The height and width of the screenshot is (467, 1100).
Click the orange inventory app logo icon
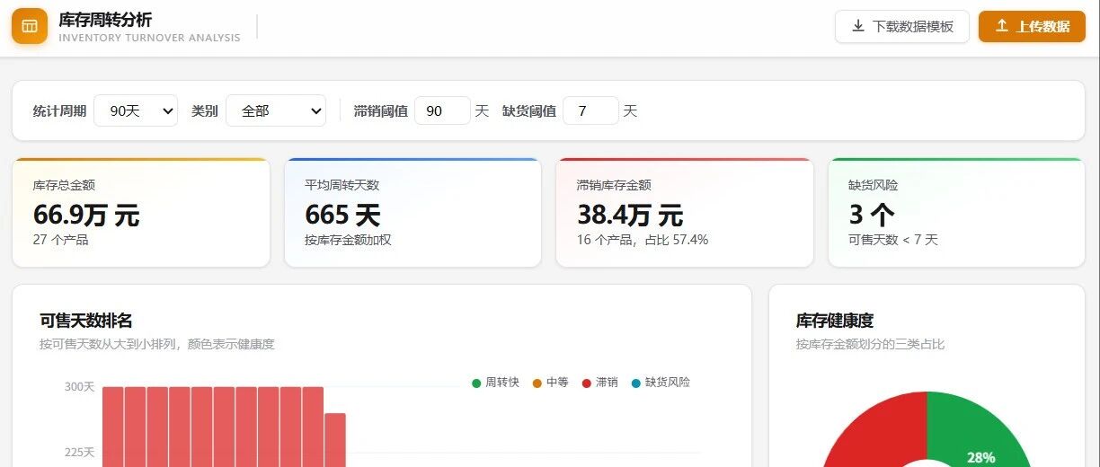tap(30, 26)
